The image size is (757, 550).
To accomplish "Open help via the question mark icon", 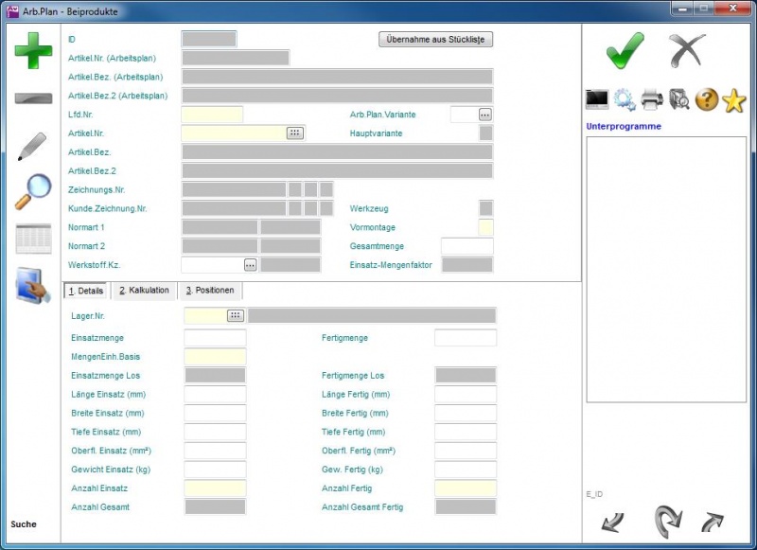I will tap(707, 99).
